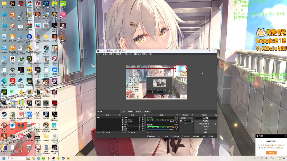
Task: Click top streaming button in Controls dock
Action: point(206,118)
